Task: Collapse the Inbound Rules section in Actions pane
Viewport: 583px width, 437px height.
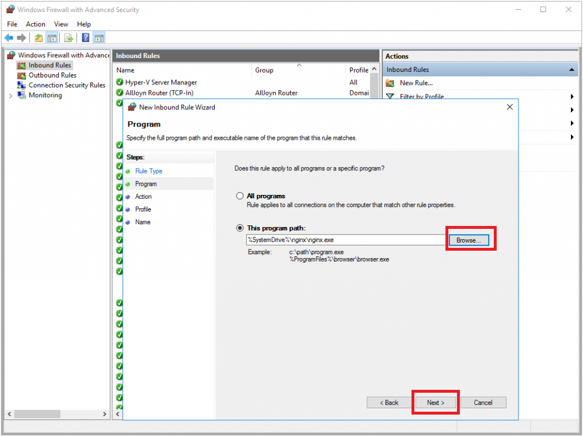Action: click(571, 70)
